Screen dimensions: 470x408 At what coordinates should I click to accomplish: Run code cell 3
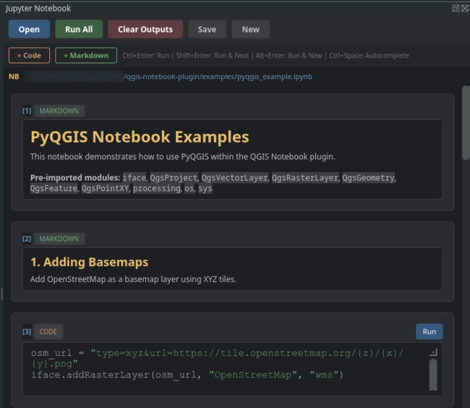coord(429,331)
